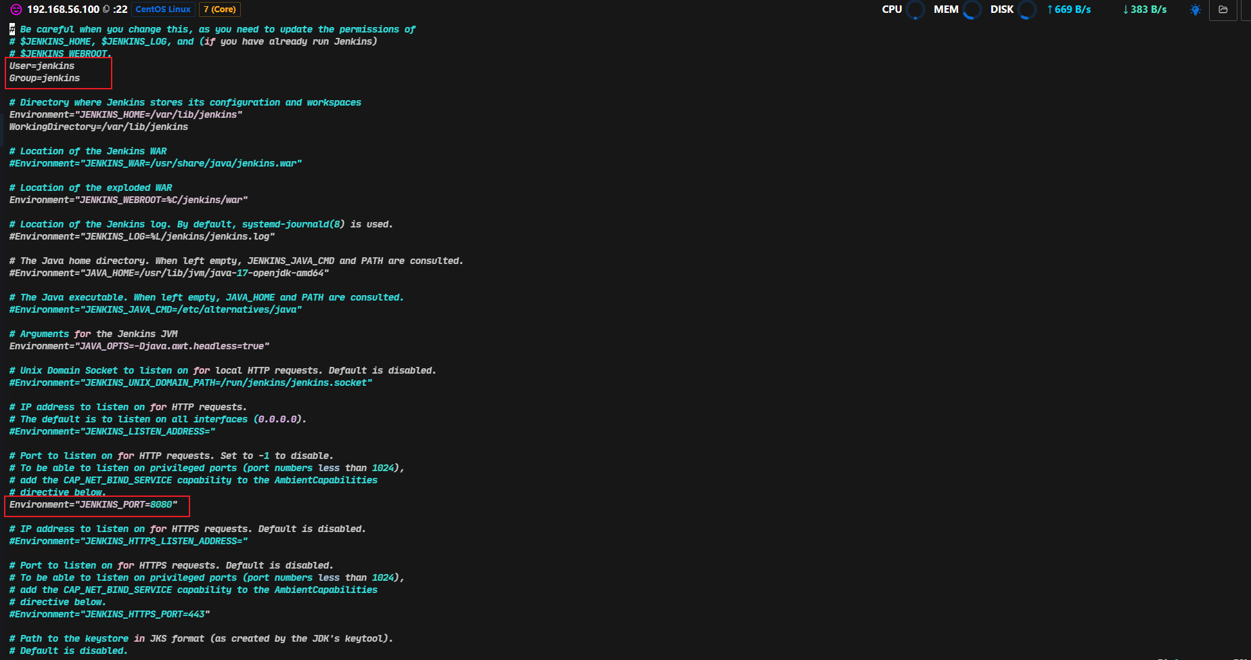The image size is (1251, 660).
Task: Click the commented JAVA_HOME line
Action: (169, 273)
